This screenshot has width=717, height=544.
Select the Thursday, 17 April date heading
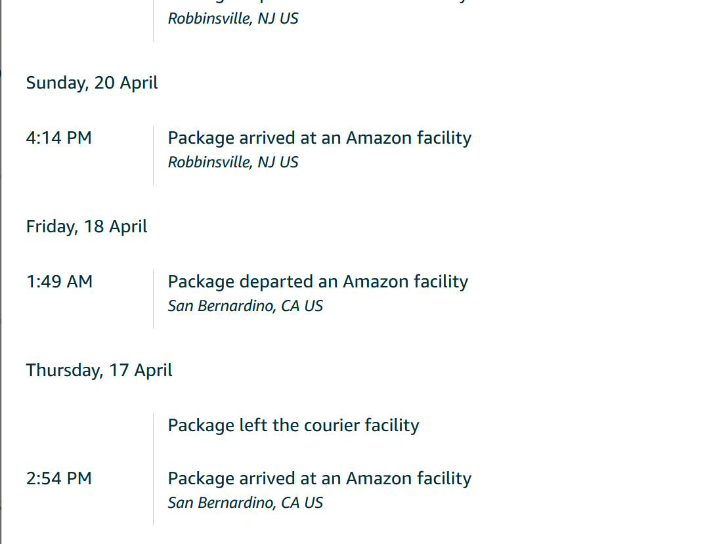(x=99, y=370)
